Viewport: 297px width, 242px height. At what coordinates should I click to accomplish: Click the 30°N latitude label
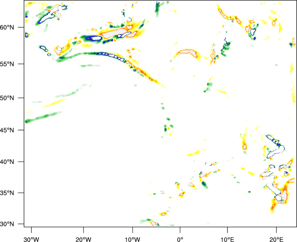click(7, 224)
